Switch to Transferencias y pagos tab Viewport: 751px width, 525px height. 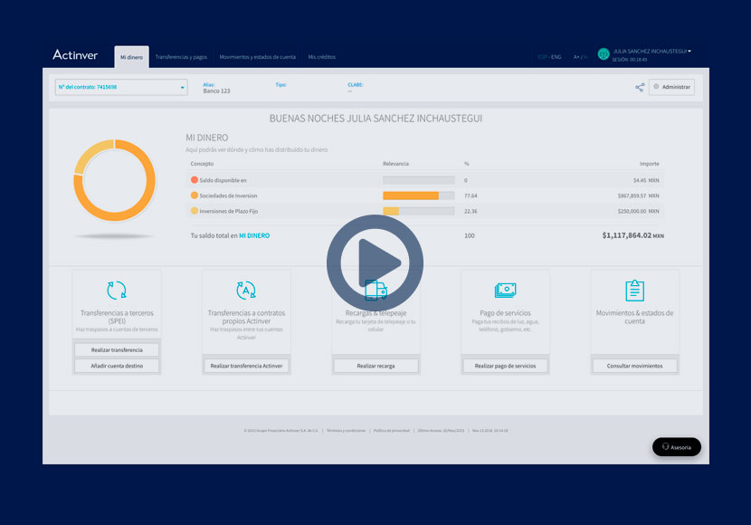click(181, 57)
